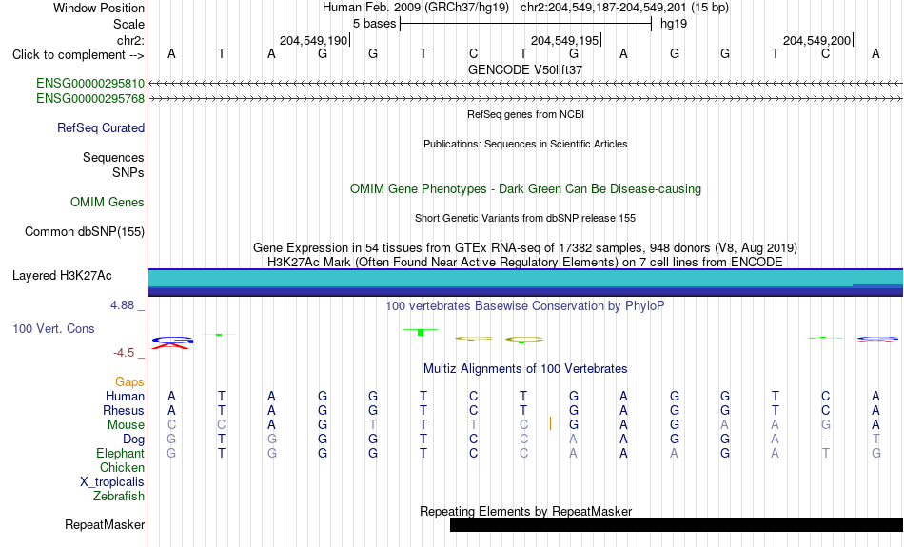Select the Human species label
The image size is (904, 547).
coord(125,397)
